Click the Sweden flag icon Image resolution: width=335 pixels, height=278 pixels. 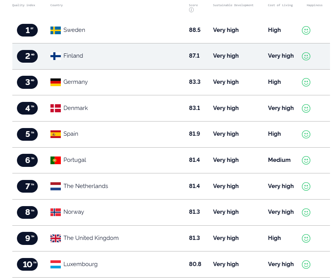[55, 30]
